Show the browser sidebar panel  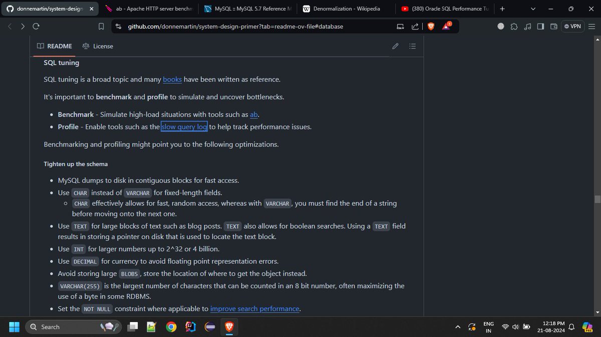540,26
